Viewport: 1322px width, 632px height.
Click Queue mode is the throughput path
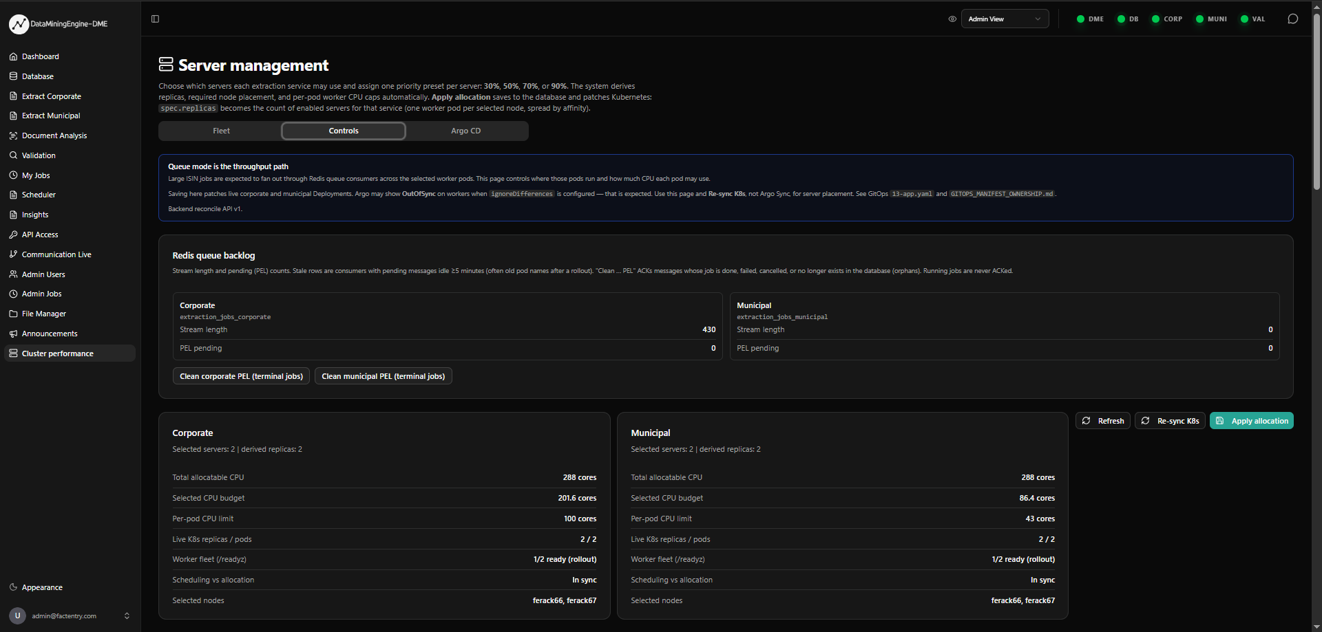coord(228,166)
